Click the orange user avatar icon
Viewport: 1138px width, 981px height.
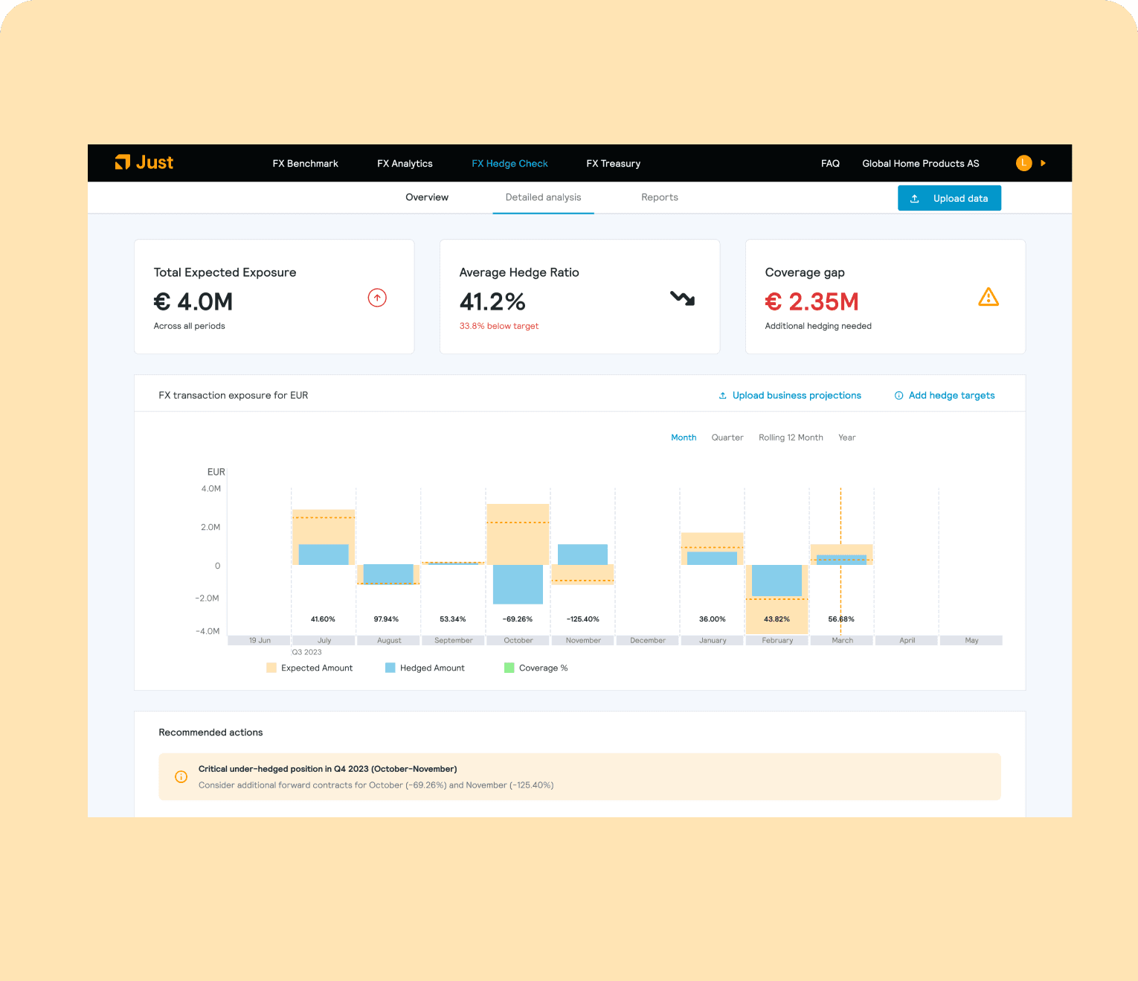(x=1024, y=163)
